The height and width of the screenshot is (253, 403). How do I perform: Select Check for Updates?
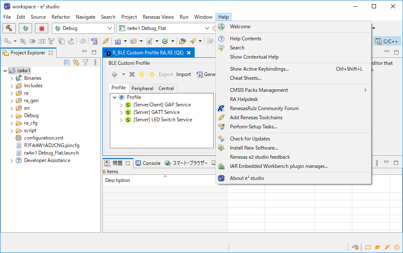coord(294,139)
